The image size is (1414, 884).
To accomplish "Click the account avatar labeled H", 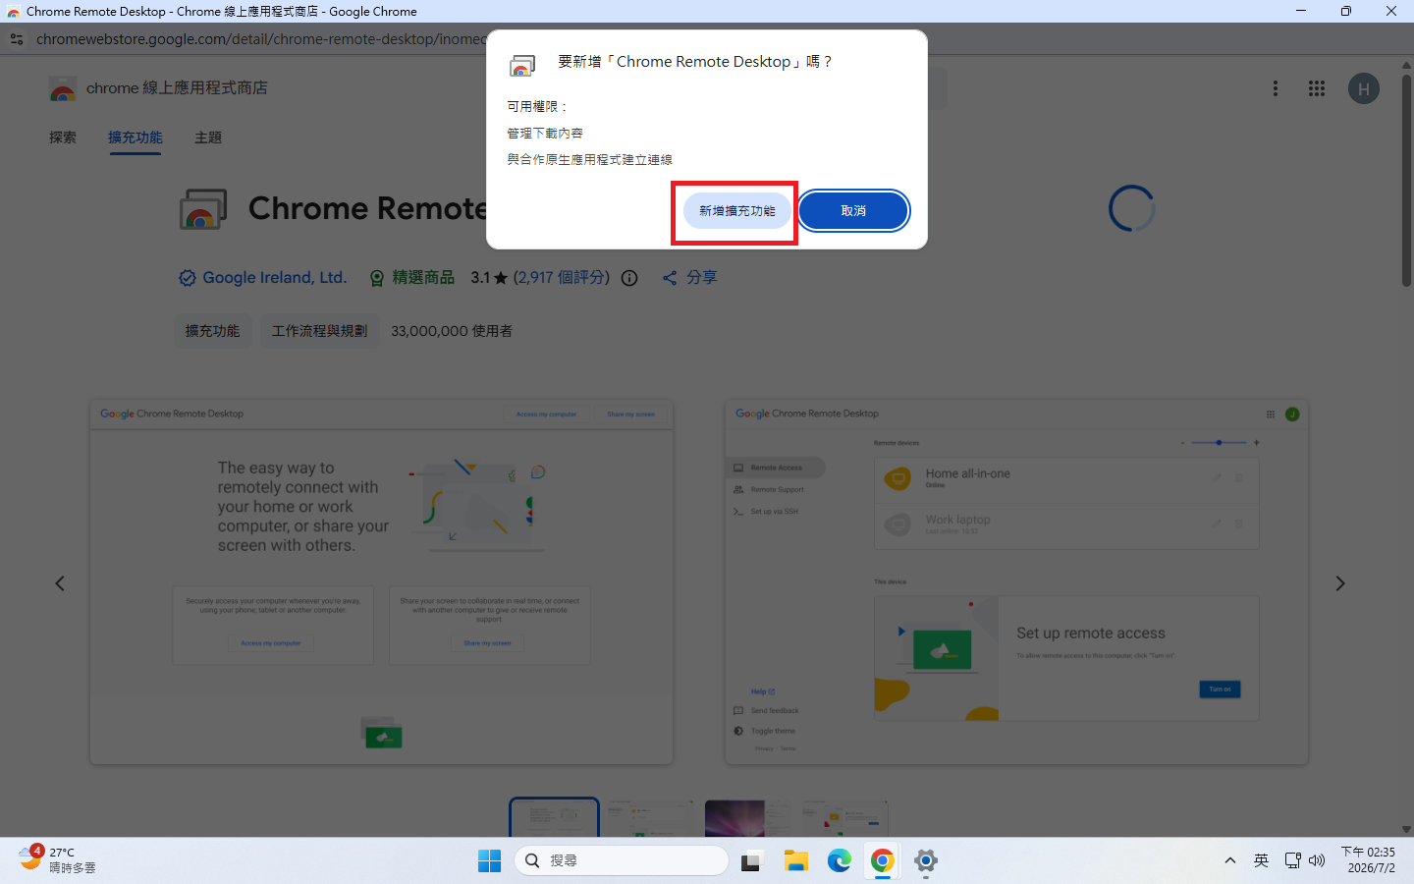I will pos(1363,88).
